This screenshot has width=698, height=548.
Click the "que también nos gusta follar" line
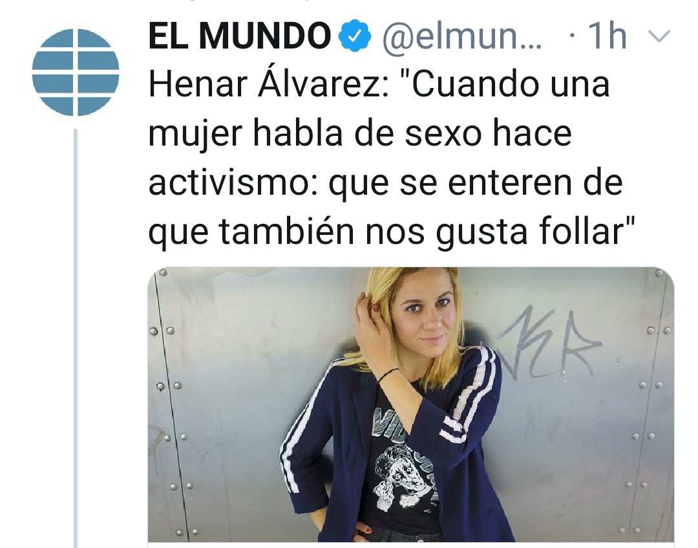(x=391, y=232)
